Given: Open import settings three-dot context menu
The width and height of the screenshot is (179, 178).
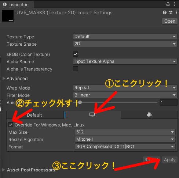Looking at the screenshot, I should coord(176,12).
